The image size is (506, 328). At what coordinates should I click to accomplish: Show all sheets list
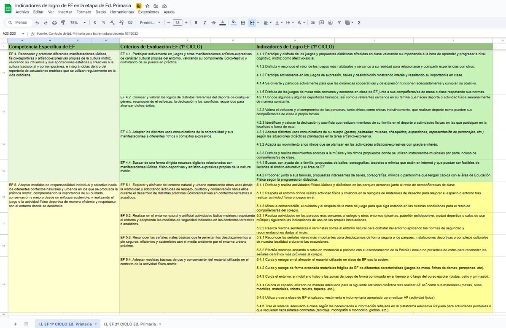pos(26,324)
